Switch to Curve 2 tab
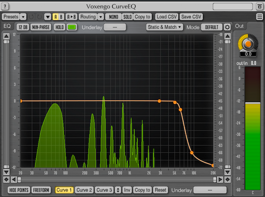Viewport: 265px width, 197px height. tap(84, 190)
